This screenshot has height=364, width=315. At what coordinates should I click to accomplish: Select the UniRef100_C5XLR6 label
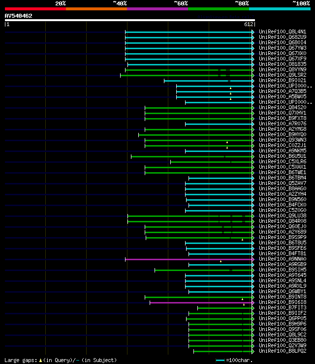283,161
